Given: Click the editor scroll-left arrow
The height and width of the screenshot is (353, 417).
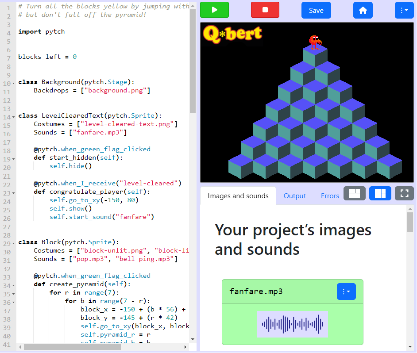Looking at the screenshot, I should coord(20,347).
